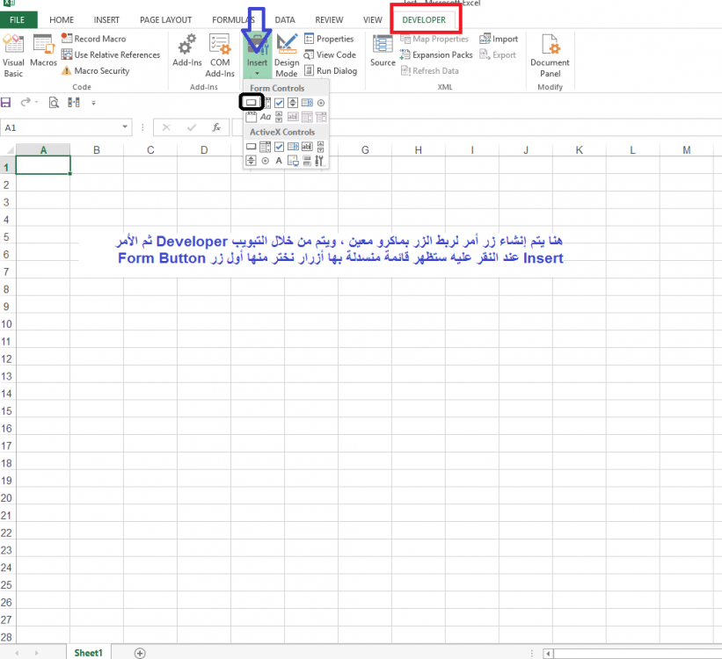722x659 pixels.
Task: Choose the Check Box in Form Controls
Action: (x=279, y=103)
